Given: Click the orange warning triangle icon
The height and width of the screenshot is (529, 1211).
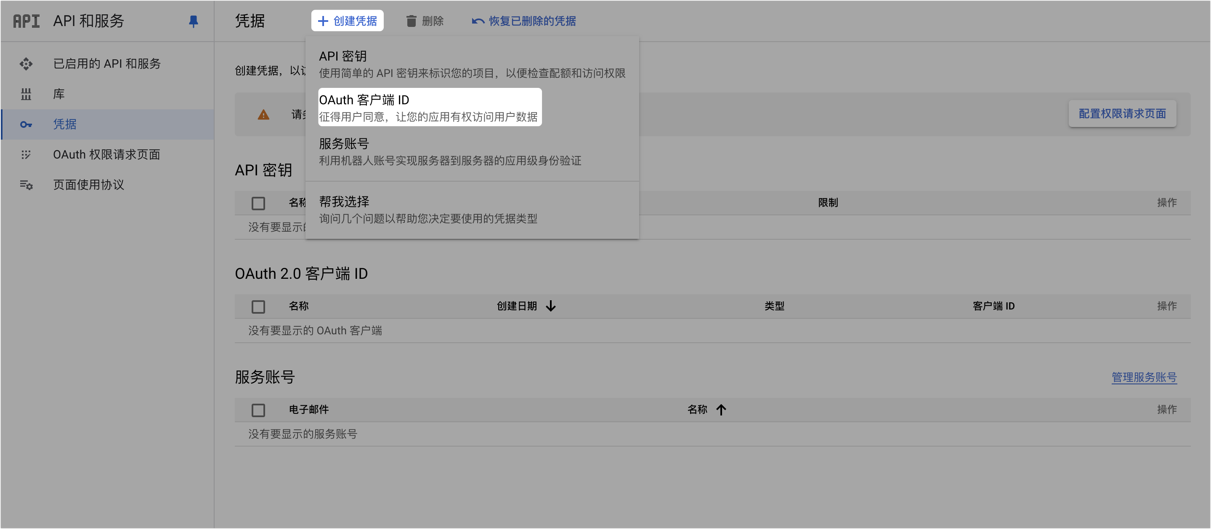Looking at the screenshot, I should (x=263, y=115).
